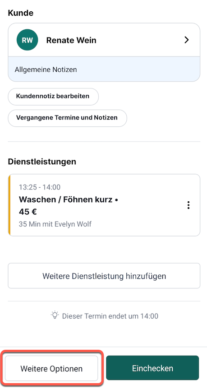207x389 pixels.
Task: Click the Dienstleistungen section heading
Action: tap(42, 162)
